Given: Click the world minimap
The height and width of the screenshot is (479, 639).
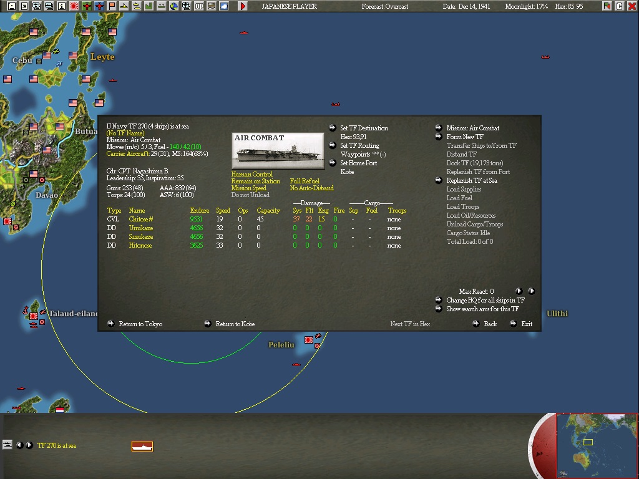Looking at the screenshot, I should pyautogui.click(x=597, y=445).
